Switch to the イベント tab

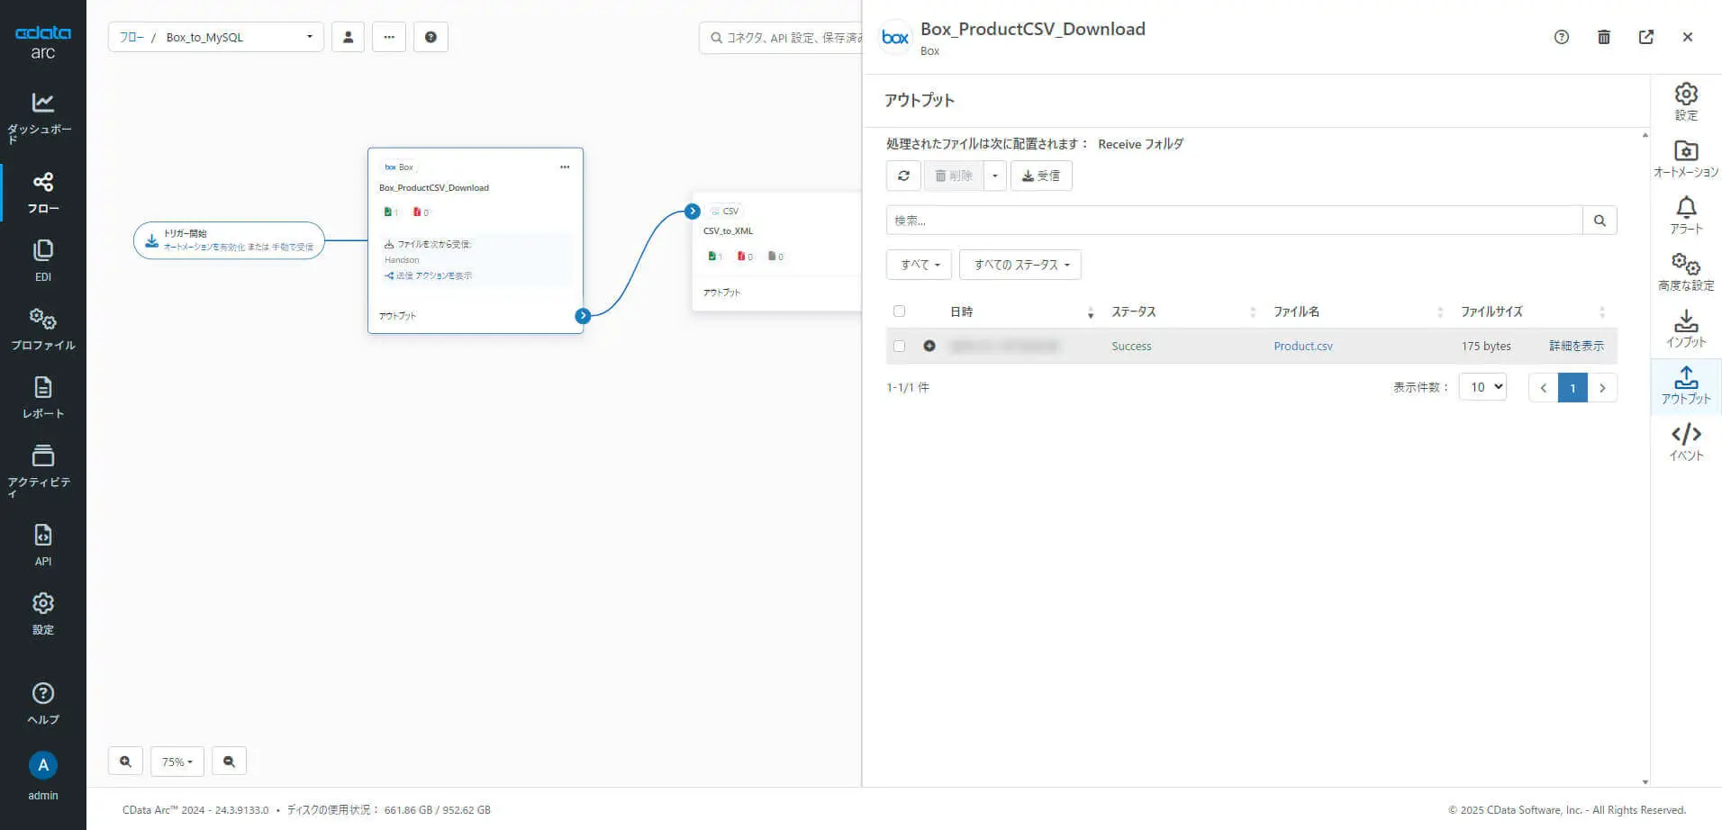point(1686,442)
